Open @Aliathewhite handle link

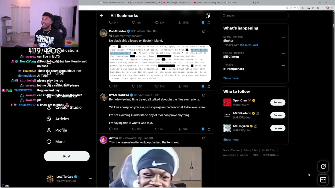coord(141,31)
